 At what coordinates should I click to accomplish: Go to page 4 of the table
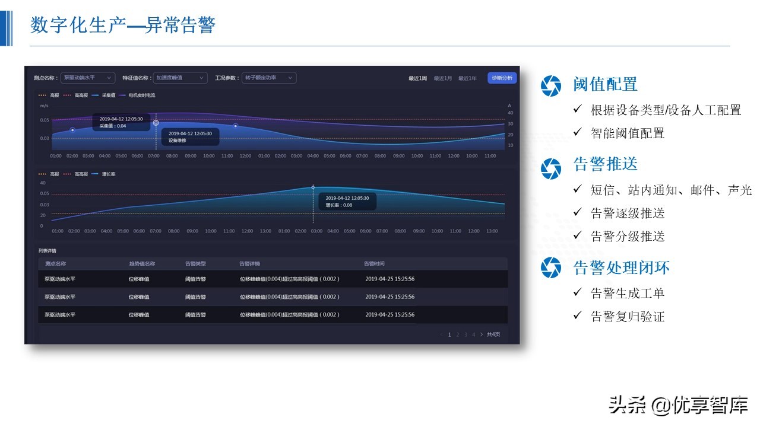pyautogui.click(x=473, y=334)
